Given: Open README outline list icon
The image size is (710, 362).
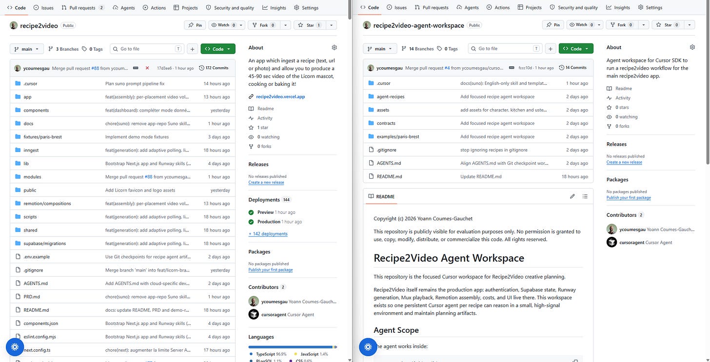Looking at the screenshot, I should [x=585, y=196].
